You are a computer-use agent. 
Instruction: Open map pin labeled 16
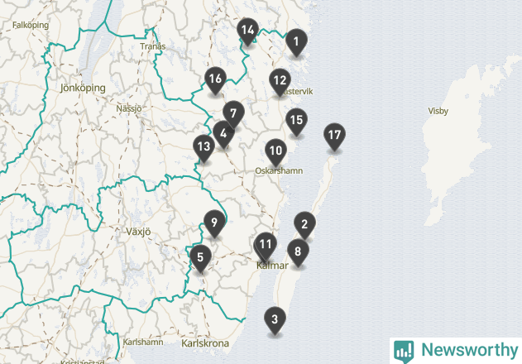215,80
